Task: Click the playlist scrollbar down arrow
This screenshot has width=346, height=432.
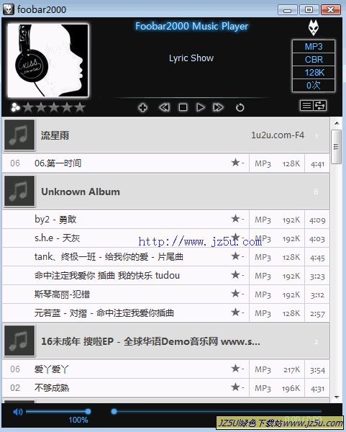Action: (x=337, y=397)
